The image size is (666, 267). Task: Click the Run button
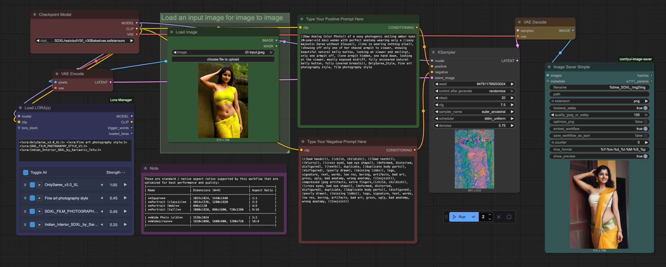pyautogui.click(x=459, y=217)
